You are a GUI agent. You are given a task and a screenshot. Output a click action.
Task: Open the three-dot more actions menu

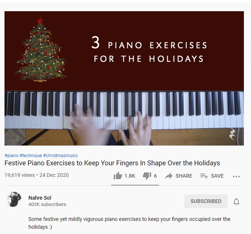[236, 176]
